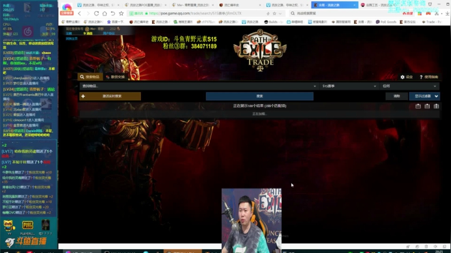This screenshot has height=253, width=451.
Task: Open the PoE Goods bookmark
Action: [386, 22]
